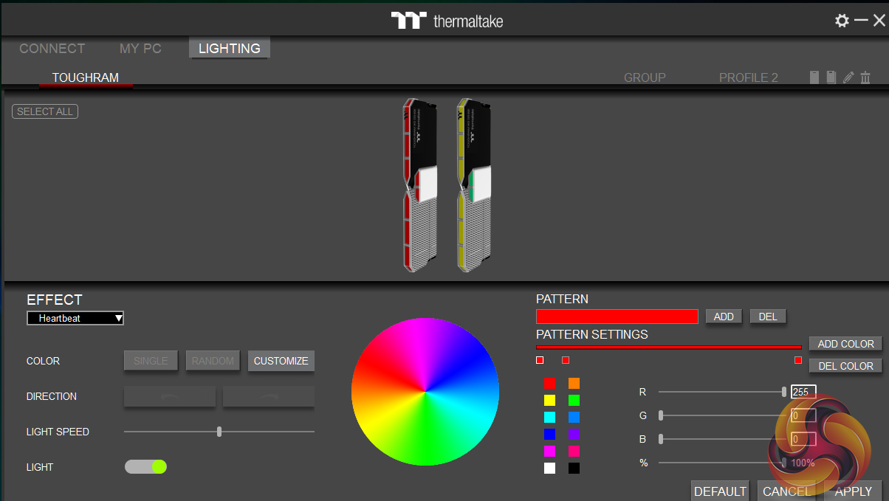This screenshot has width=889, height=501.
Task: Select the orange preset swatch
Action: pyautogui.click(x=574, y=383)
